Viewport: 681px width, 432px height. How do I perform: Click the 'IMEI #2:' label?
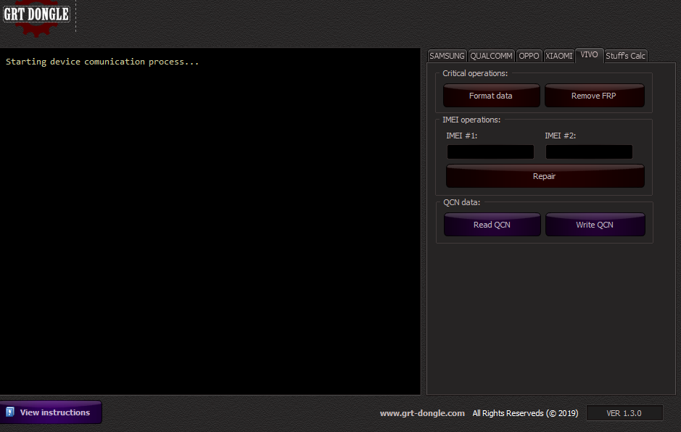(561, 136)
